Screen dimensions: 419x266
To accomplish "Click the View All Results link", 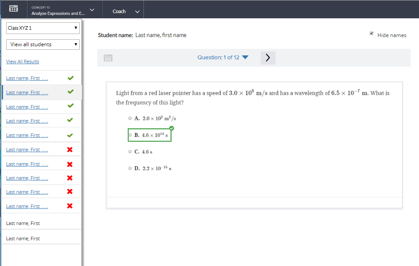I will (23, 61).
